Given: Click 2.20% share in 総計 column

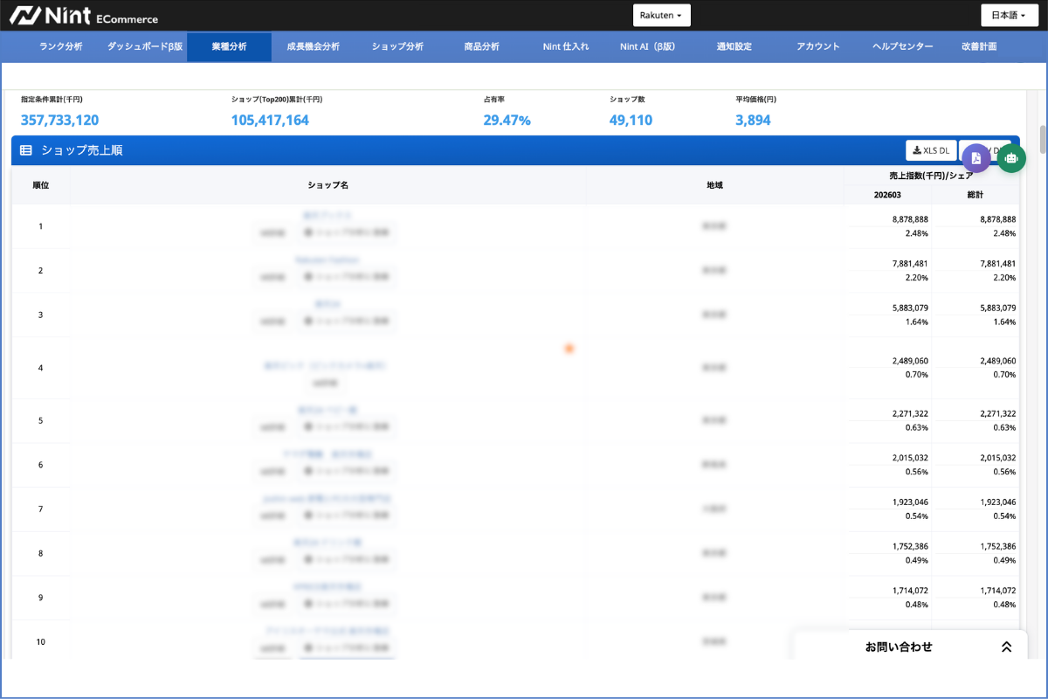Looking at the screenshot, I should tap(1004, 277).
